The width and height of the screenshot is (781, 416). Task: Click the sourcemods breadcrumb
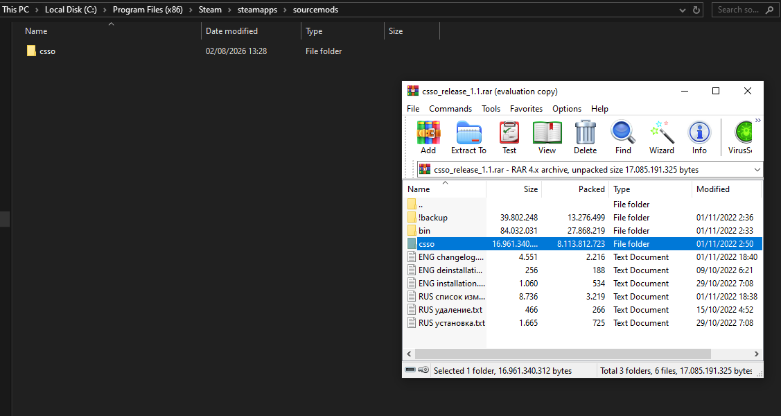pyautogui.click(x=315, y=10)
